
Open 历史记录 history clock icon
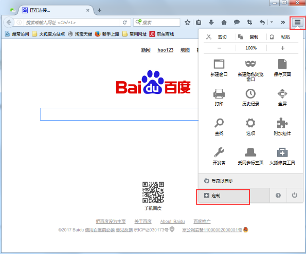pos(250,93)
